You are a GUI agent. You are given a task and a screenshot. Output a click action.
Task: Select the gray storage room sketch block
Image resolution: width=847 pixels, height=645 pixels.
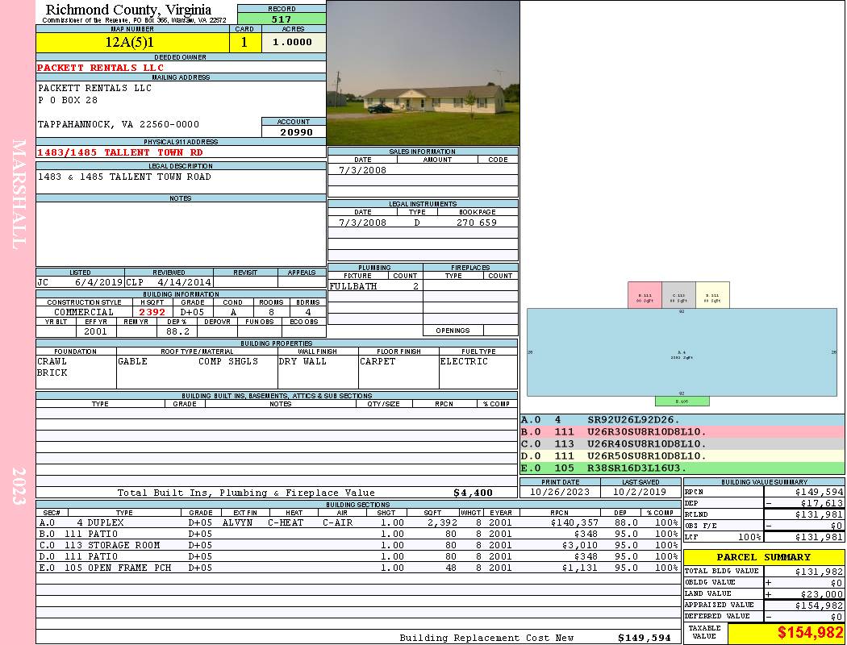click(678, 295)
